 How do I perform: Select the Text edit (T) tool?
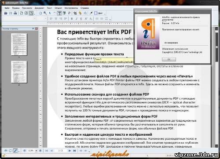coord(59,13)
